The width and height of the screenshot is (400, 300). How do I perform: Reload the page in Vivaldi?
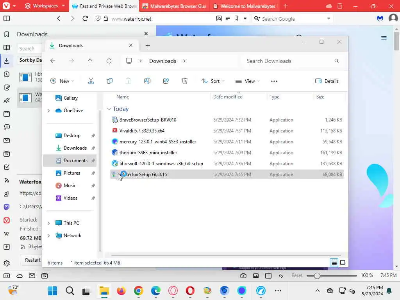pyautogui.click(x=86, y=18)
